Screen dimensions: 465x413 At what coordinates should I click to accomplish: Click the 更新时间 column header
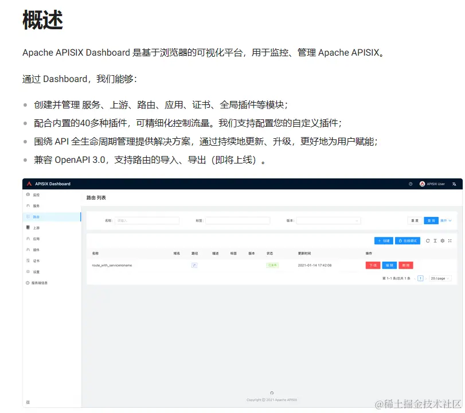point(304,254)
